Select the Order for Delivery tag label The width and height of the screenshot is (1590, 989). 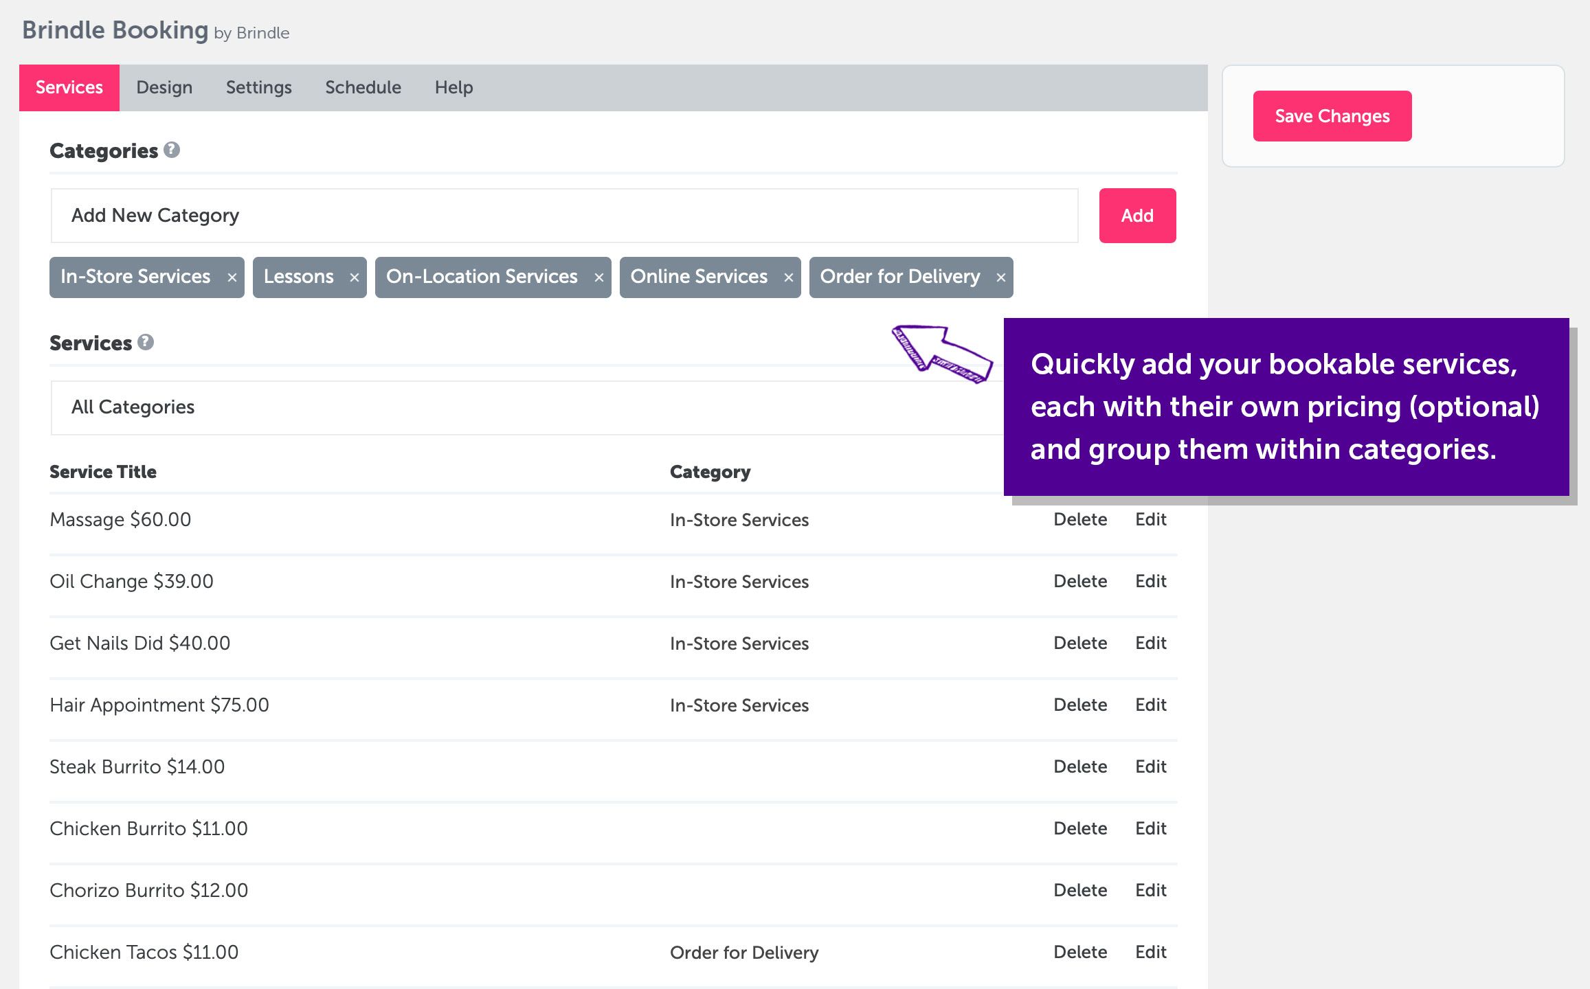click(900, 277)
